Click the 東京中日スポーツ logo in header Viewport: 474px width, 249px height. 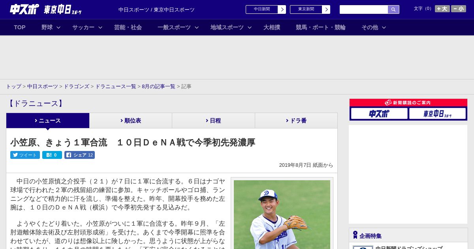pyautogui.click(x=62, y=9)
